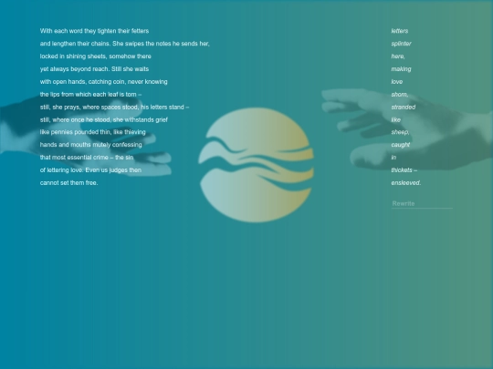Click the final line "cannot set them free."
Viewport: 493px width, 369px height.
[68, 183]
